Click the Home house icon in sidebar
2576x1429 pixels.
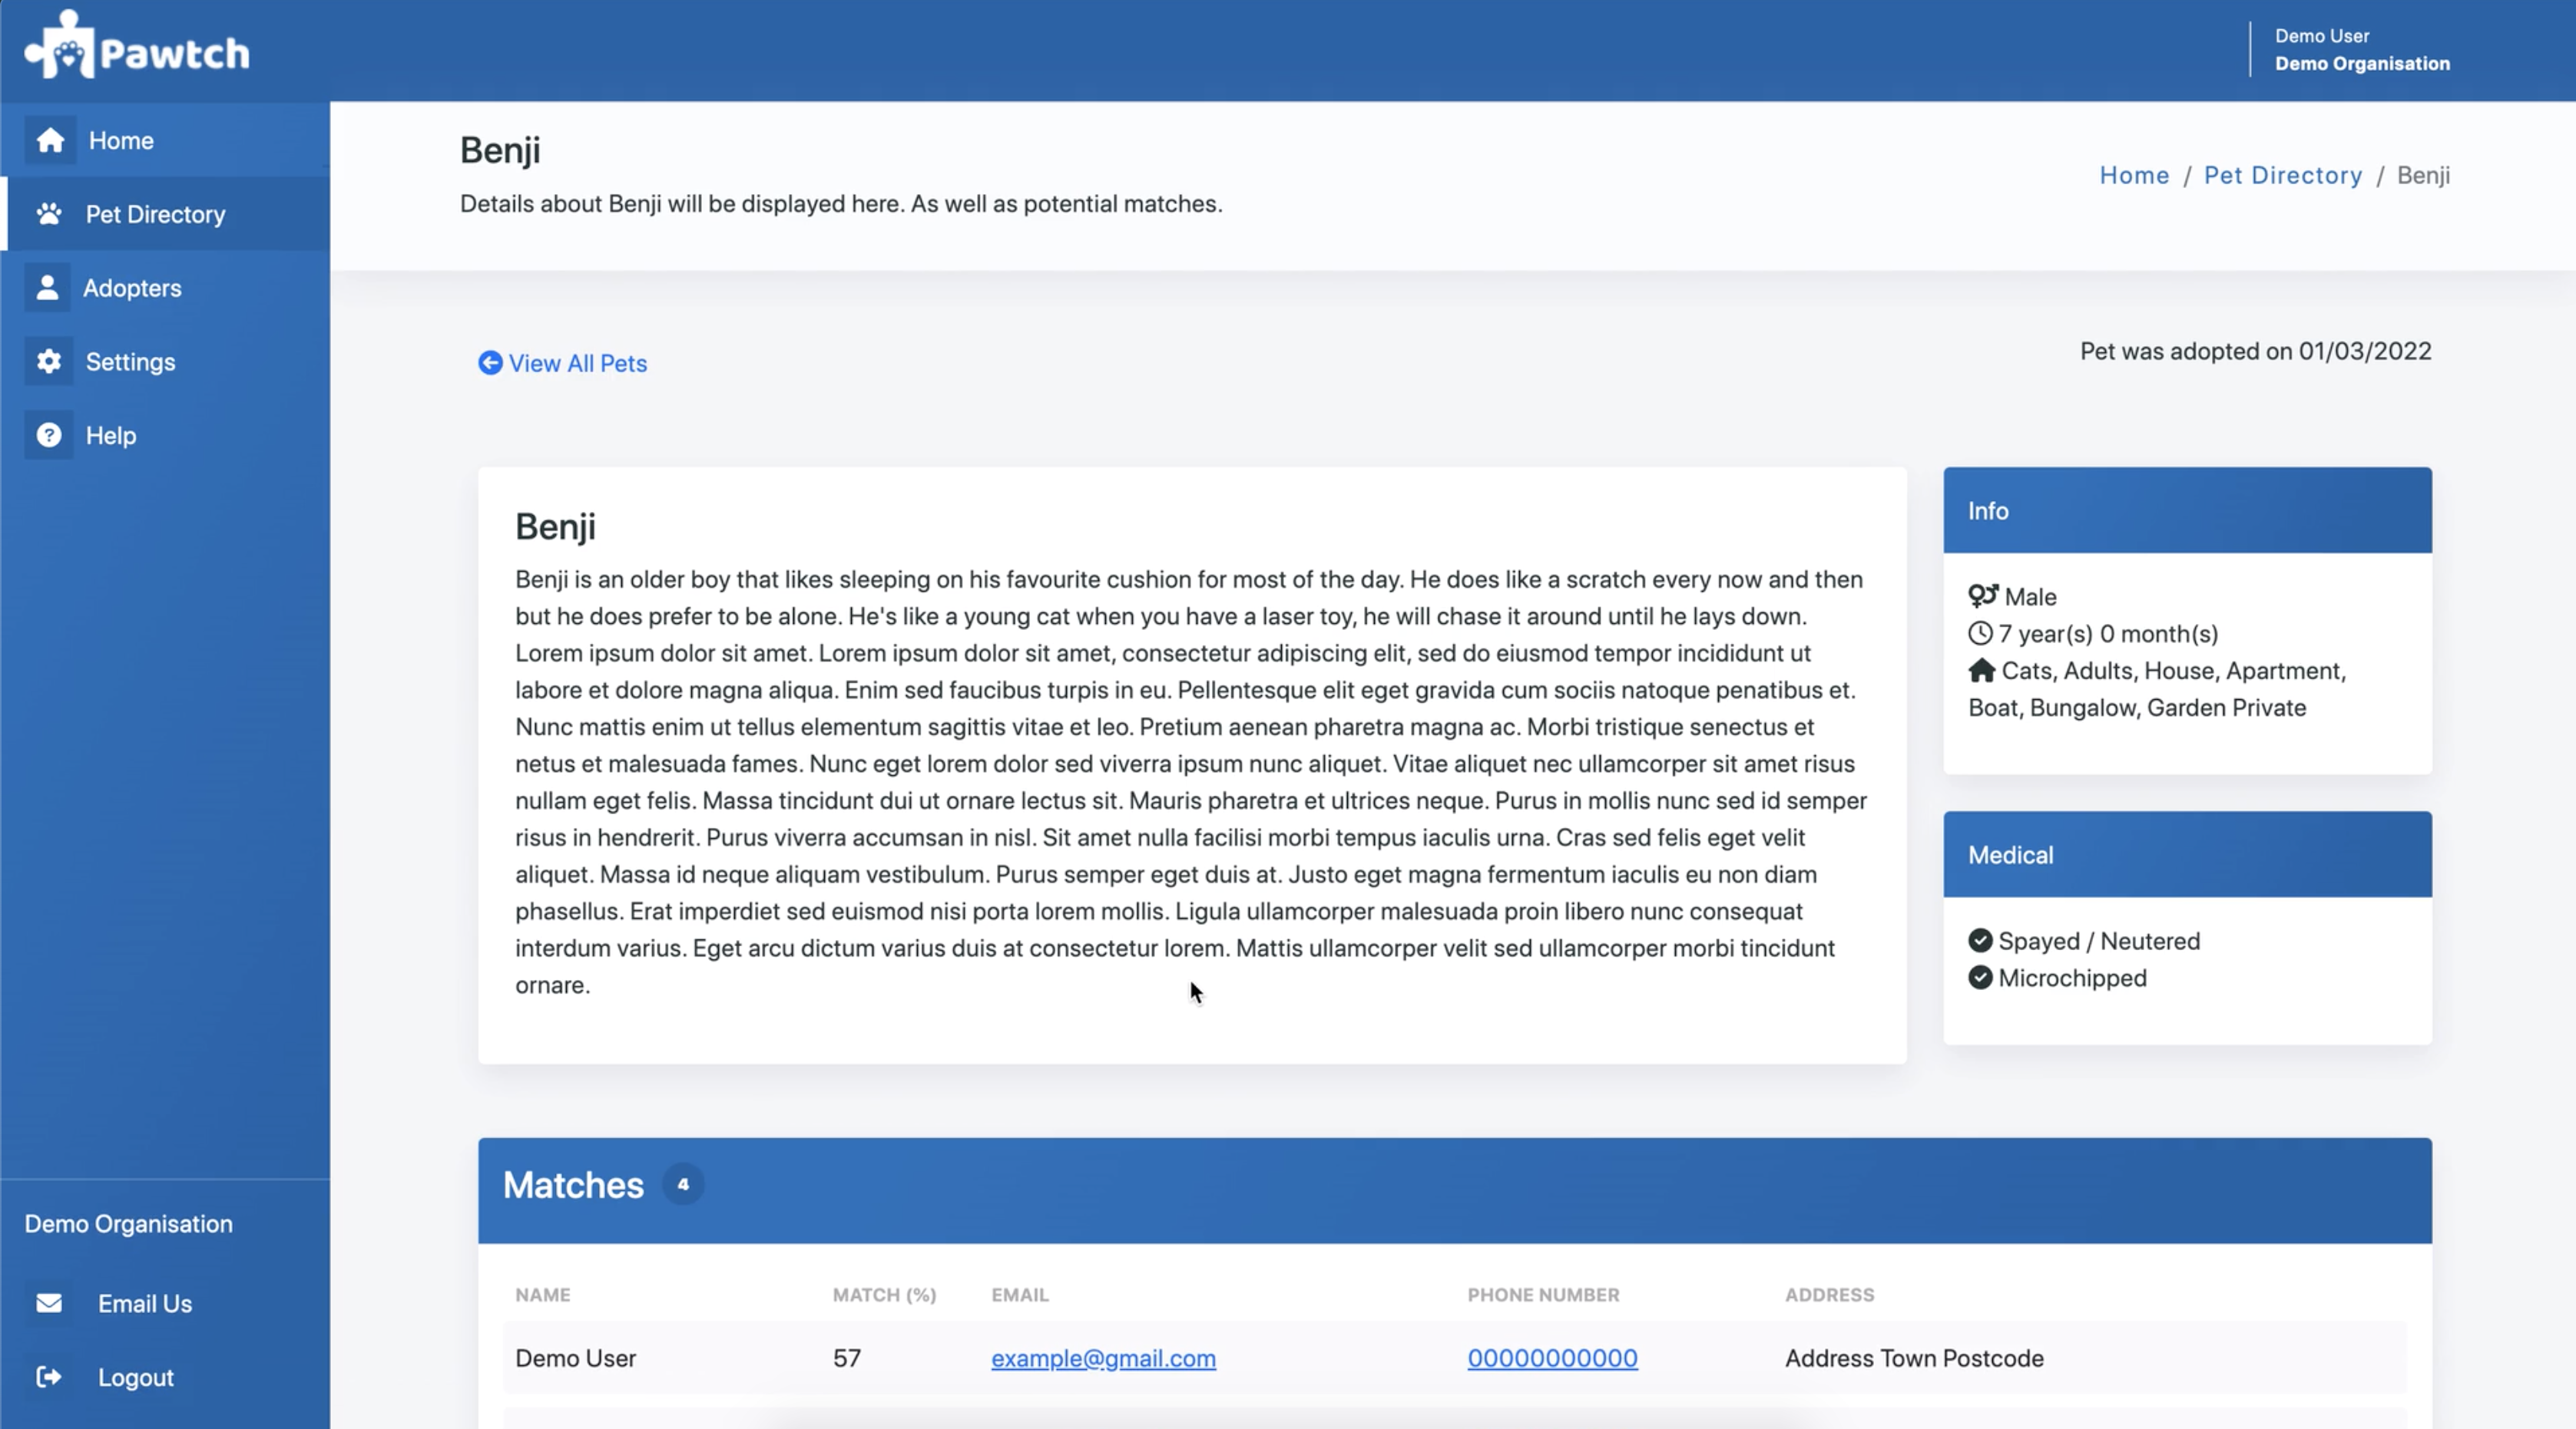[x=50, y=140]
